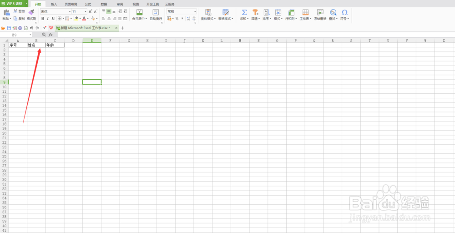Open the WPS 表格 application menu arrow
Screen dimensions: 455x233
(x=27, y=4)
